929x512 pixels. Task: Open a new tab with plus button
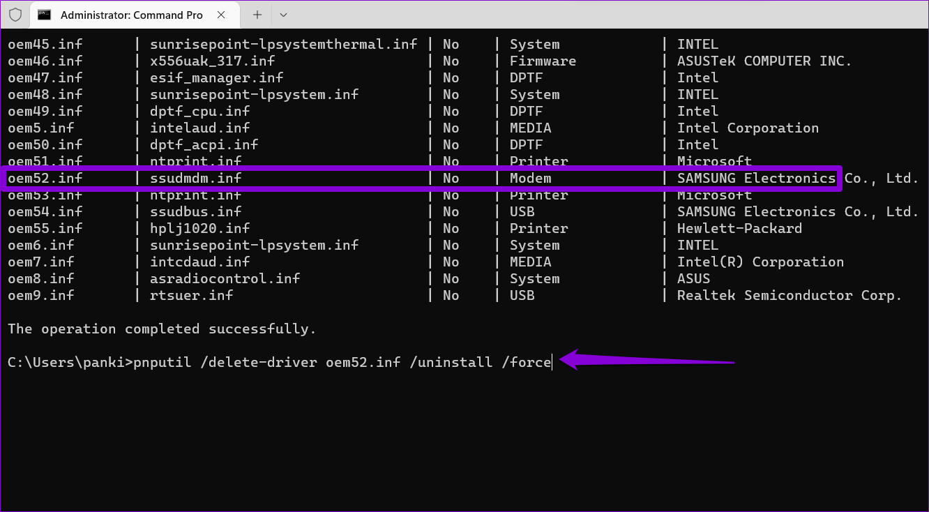(x=257, y=15)
